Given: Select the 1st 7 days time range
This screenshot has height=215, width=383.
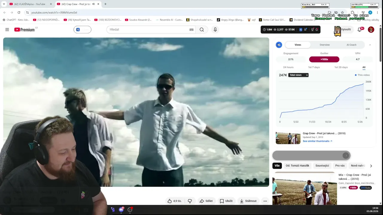Looking at the screenshot, I should pos(314,67).
